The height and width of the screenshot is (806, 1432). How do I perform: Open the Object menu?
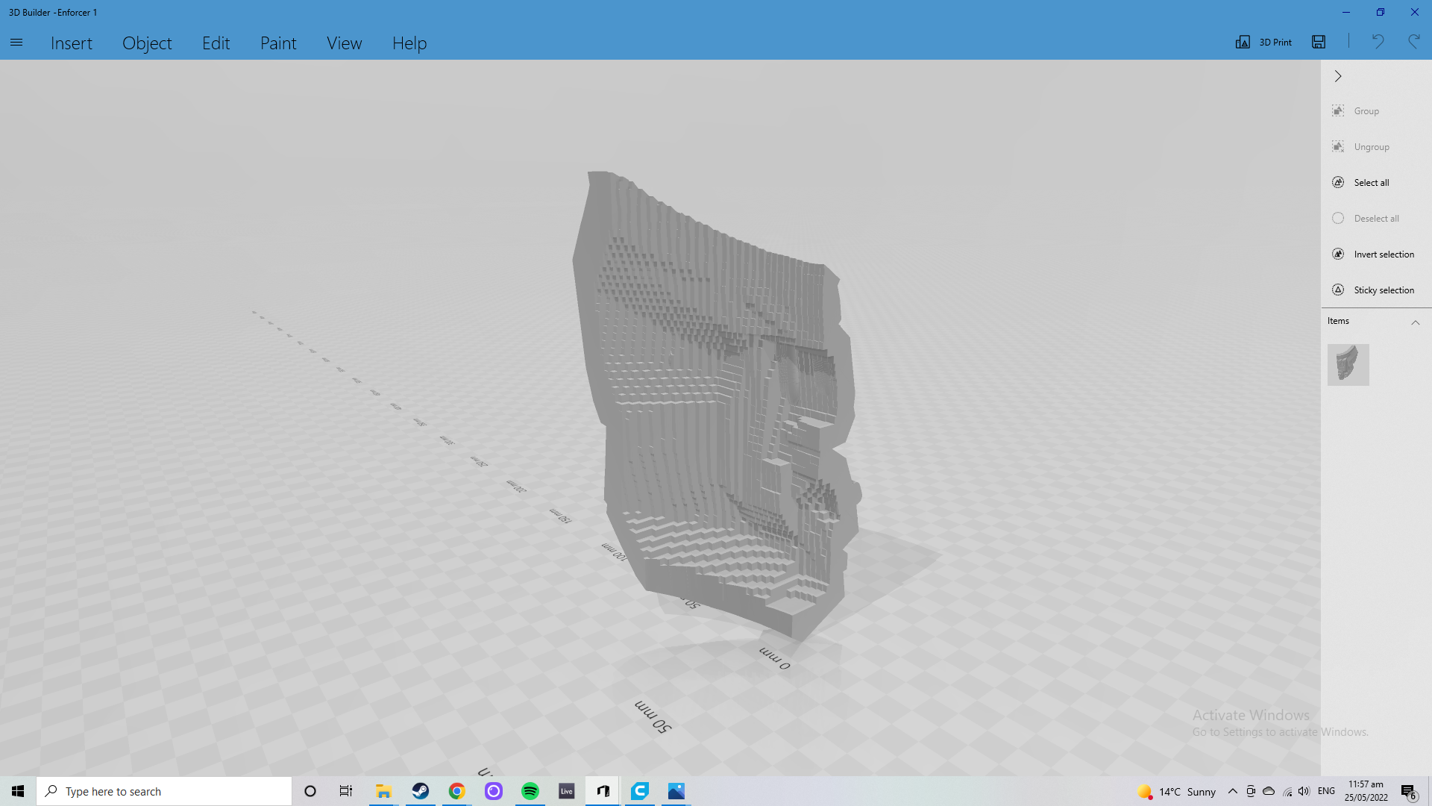[x=147, y=43]
